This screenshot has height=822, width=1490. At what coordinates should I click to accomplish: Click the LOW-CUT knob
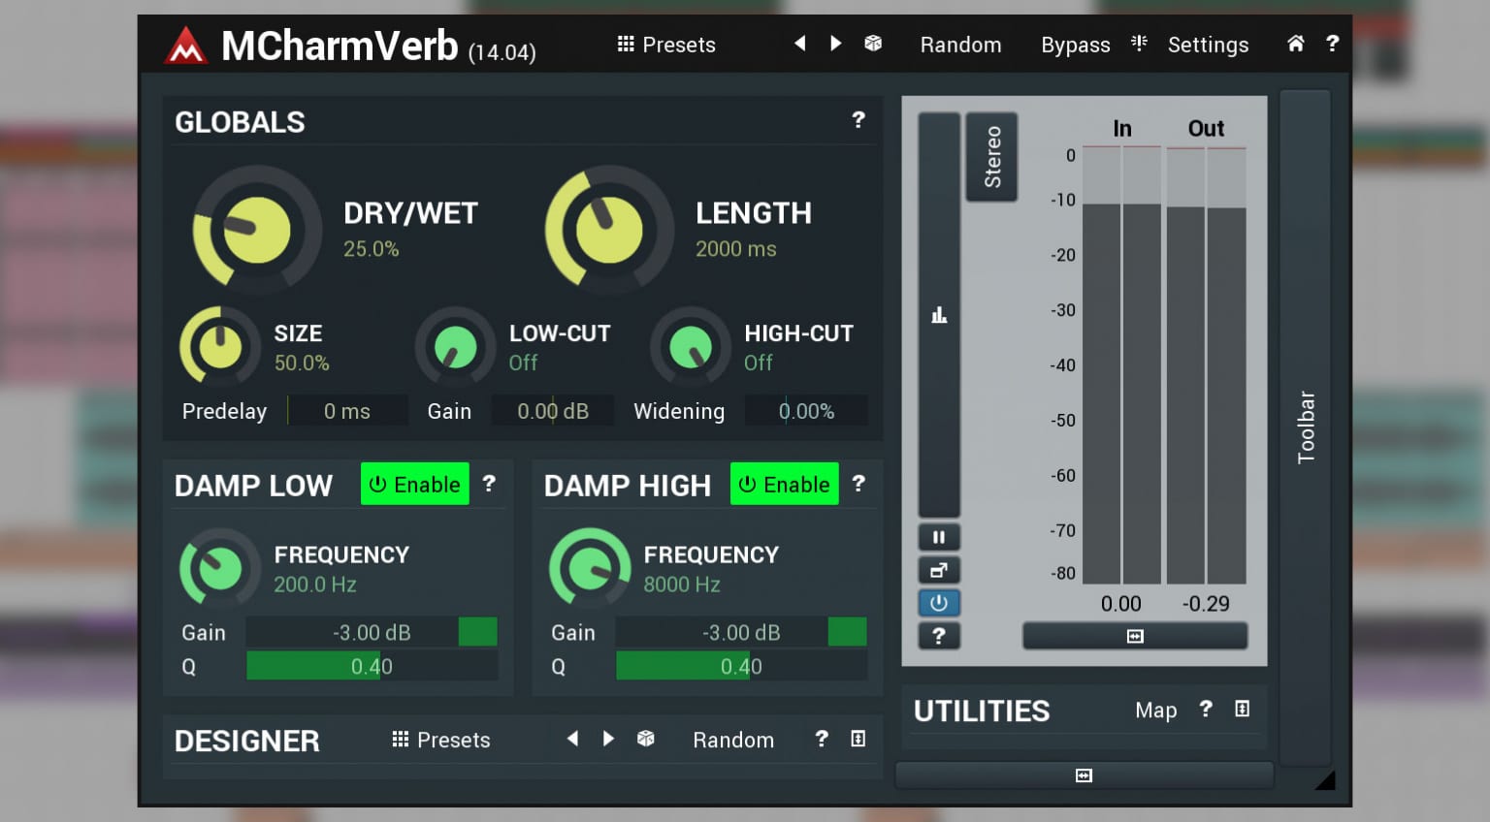point(455,346)
